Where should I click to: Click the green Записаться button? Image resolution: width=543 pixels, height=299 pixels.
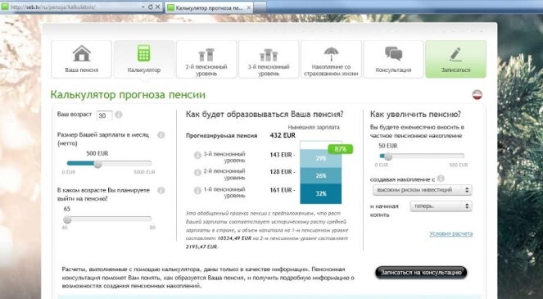click(455, 59)
